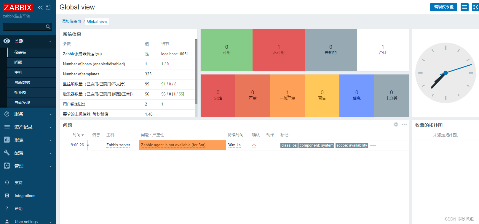479x224 pixels.
Task: Click the 编辑仪表盘 button
Action: [443, 7]
